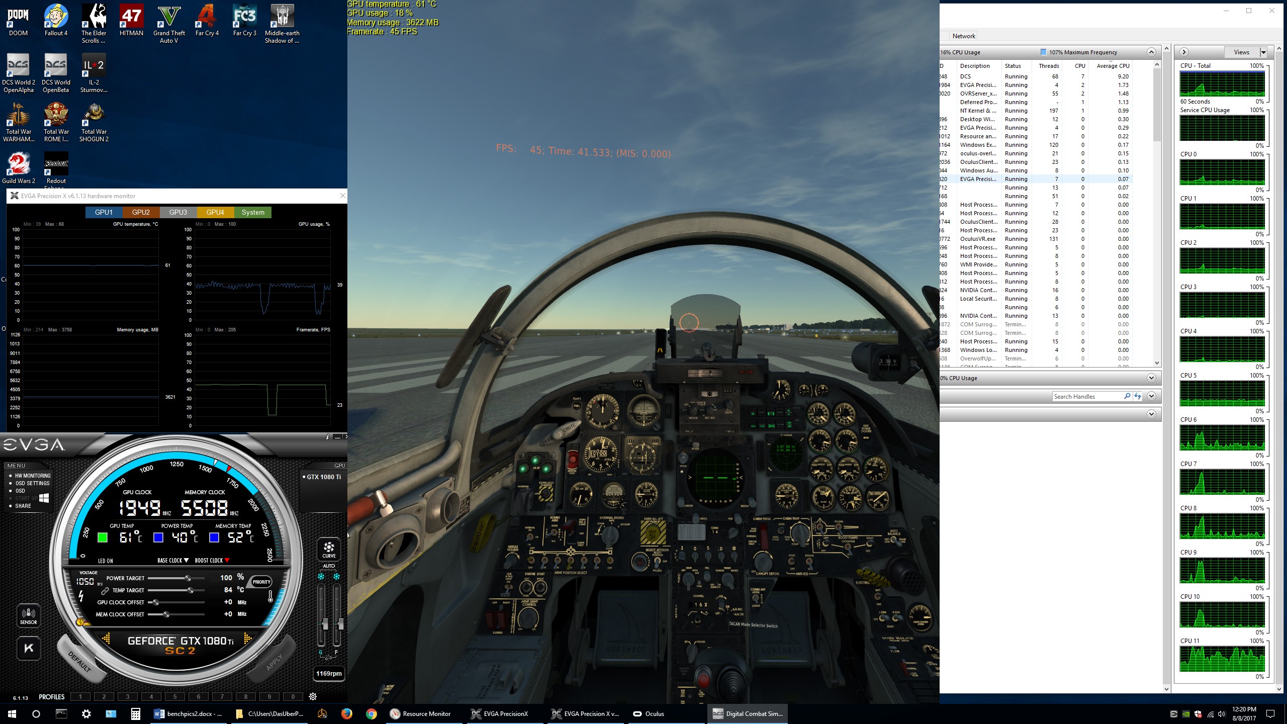This screenshot has height=724, width=1287.
Task: Switch to GPU1 monitor tab
Action: point(104,212)
